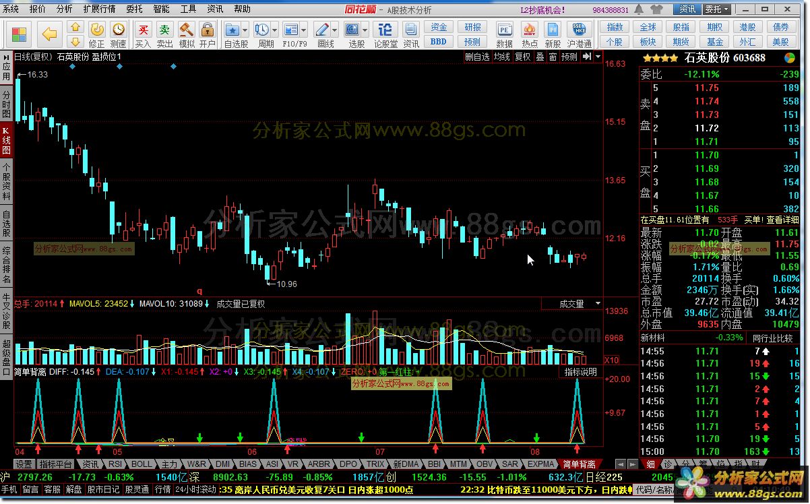810x504 pixels.
Task: Click the colorful pie icon beside 603688
Action: click(x=788, y=57)
